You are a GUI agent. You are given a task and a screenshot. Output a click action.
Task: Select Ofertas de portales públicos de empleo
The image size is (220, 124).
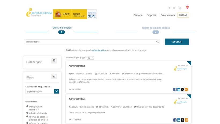point(27,116)
